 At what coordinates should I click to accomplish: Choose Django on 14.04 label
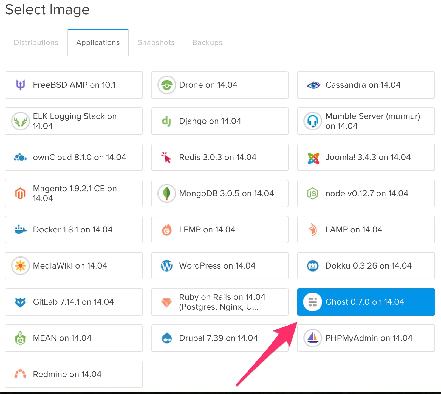[x=210, y=121]
